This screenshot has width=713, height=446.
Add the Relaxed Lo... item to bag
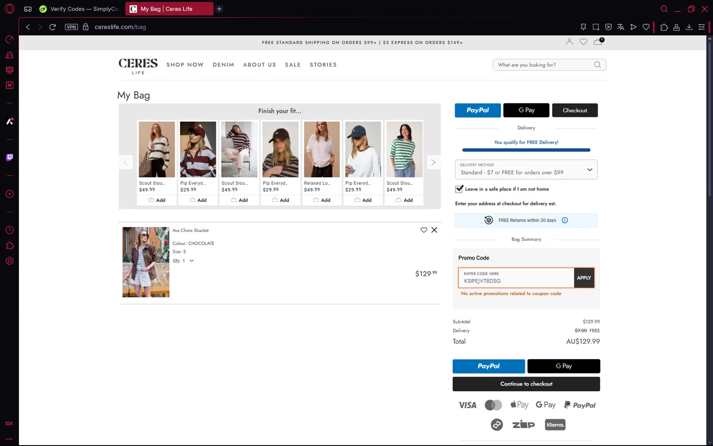pyautogui.click(x=322, y=200)
